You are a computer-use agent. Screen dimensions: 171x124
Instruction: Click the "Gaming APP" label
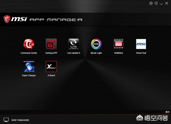click(51, 53)
